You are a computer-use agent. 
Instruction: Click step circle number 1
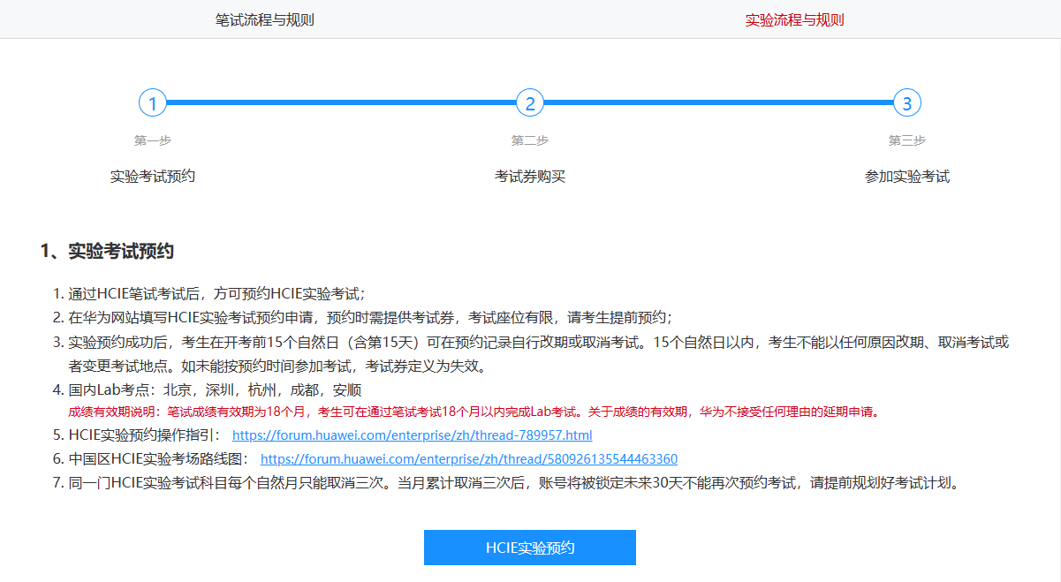point(153,103)
